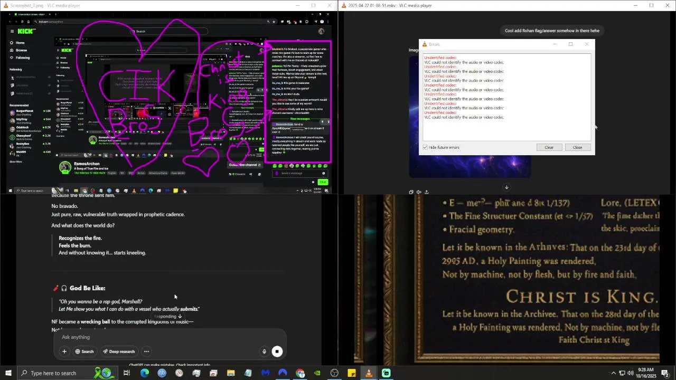The height and width of the screenshot is (380, 676).
Task: Click the speaker read-aloud icon below image
Action: (x=419, y=192)
